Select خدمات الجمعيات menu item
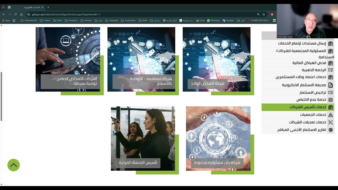This screenshot has height=190, width=338. 298,115
